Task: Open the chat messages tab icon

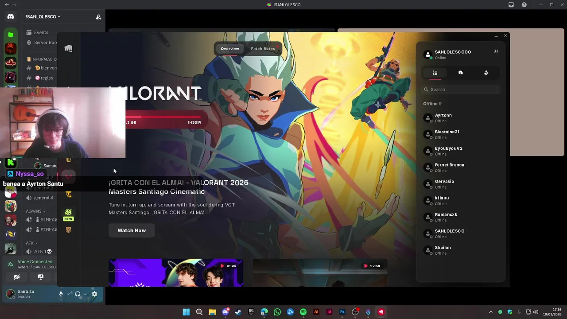Action: click(461, 73)
